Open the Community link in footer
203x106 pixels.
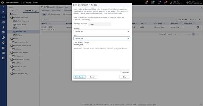pyautogui.click(x=141, y=105)
